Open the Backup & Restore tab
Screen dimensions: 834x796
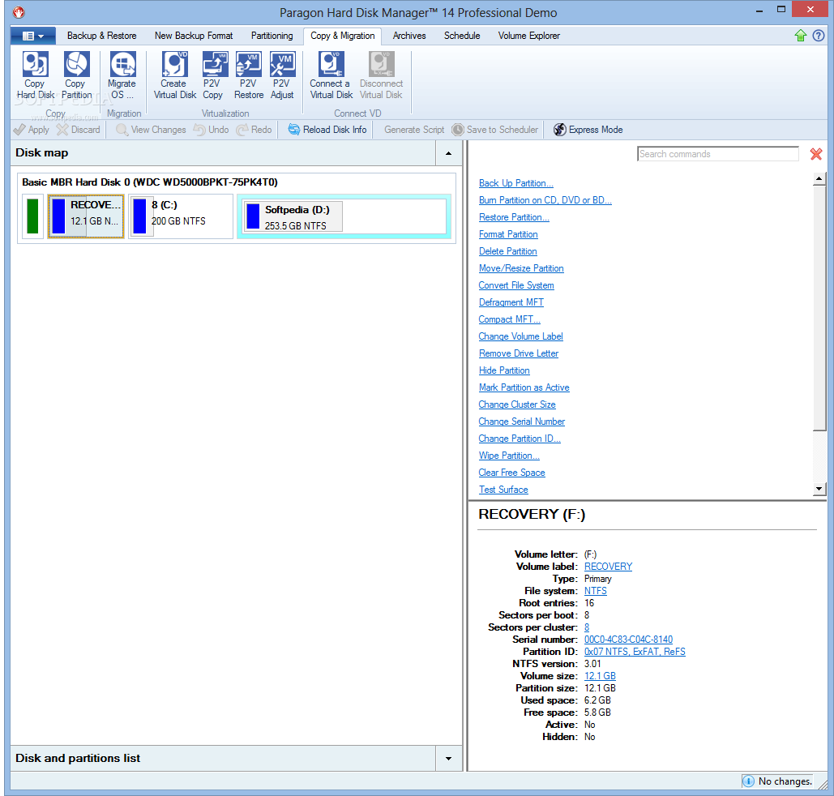pos(101,36)
